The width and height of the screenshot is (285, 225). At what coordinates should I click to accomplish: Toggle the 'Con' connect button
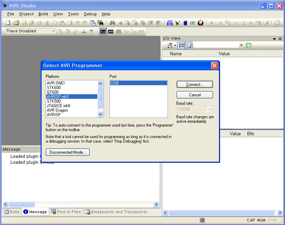pos(103,32)
